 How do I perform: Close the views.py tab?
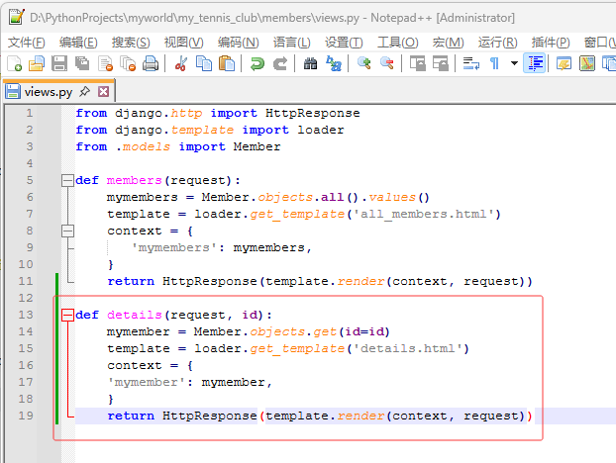tap(104, 92)
